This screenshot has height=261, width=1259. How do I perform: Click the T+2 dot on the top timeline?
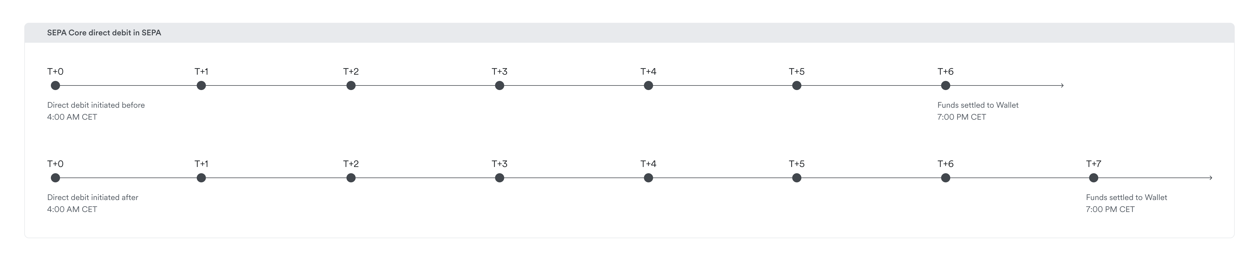[351, 86]
